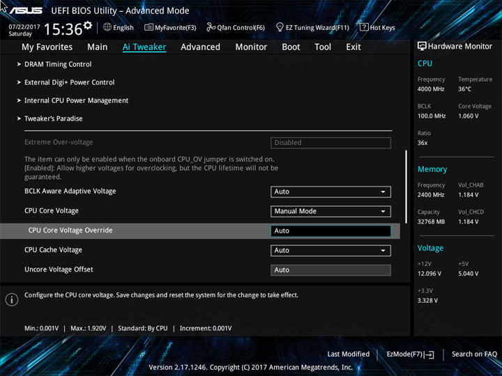
Task: Click the gear icon beside the clock
Action: [x=88, y=25]
